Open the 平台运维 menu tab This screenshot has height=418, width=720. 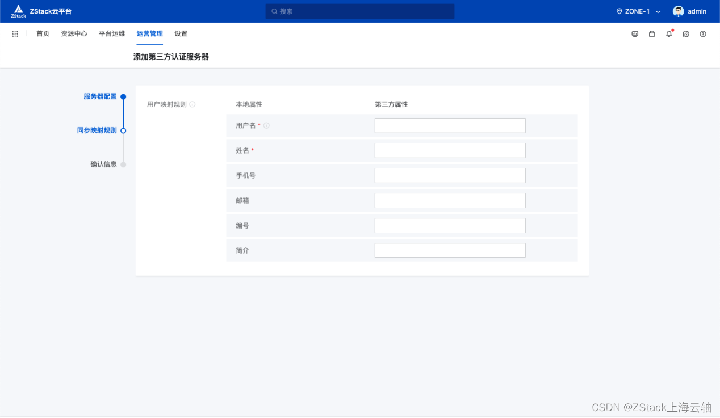pos(112,33)
